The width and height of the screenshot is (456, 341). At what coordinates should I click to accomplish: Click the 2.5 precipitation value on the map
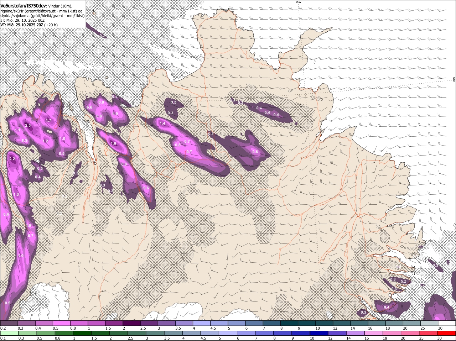pos(28,125)
